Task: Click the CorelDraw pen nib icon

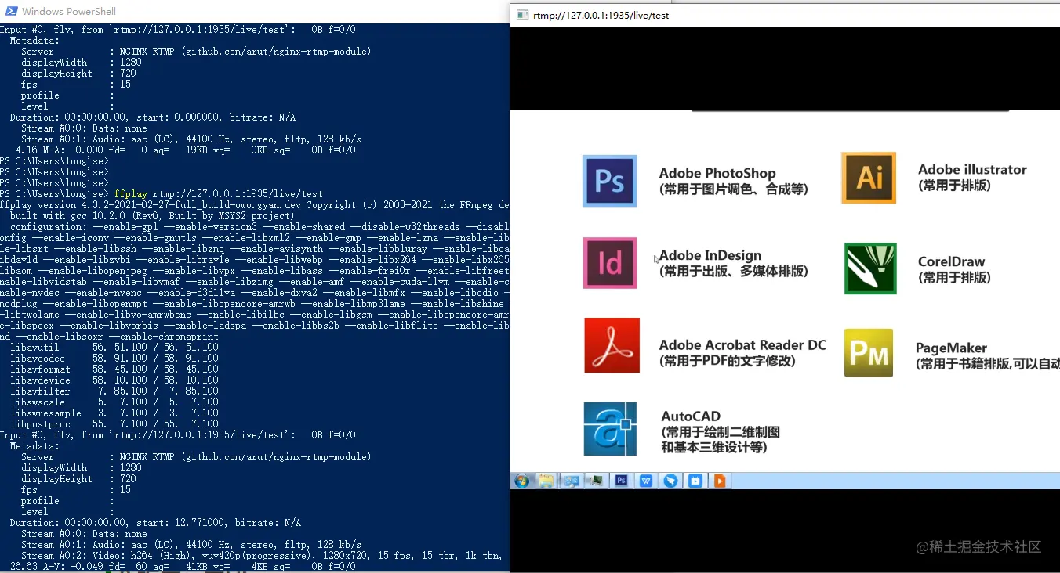Action: click(x=870, y=268)
